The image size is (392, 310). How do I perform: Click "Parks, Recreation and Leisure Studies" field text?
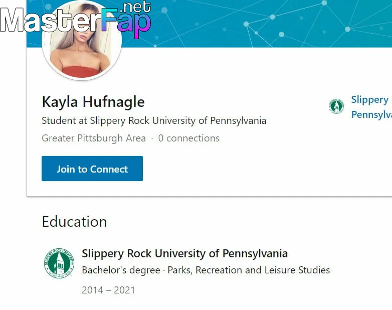tap(249, 270)
